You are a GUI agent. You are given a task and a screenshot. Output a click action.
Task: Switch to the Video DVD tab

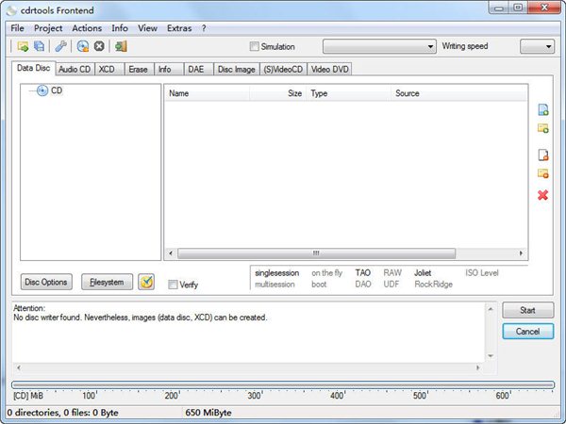(x=329, y=69)
